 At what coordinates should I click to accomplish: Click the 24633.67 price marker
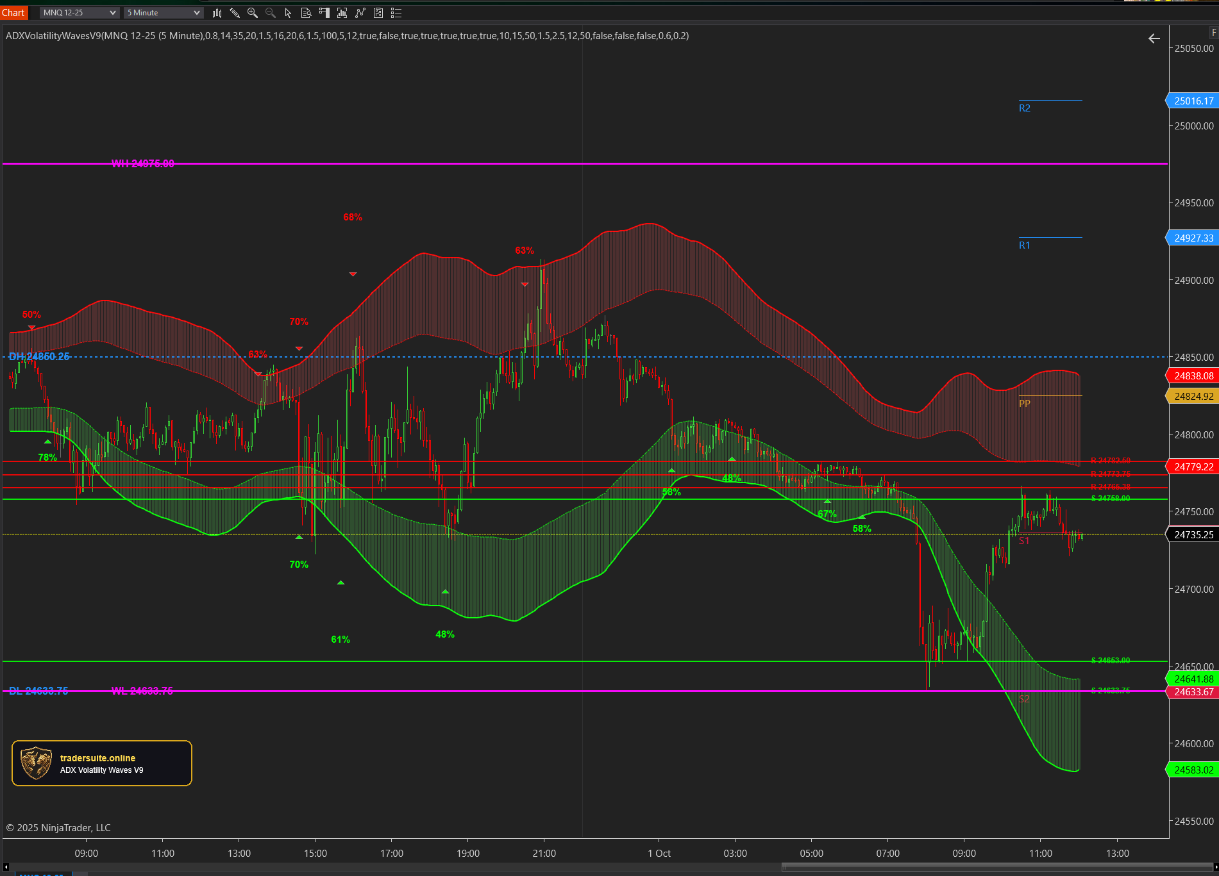[x=1193, y=691]
